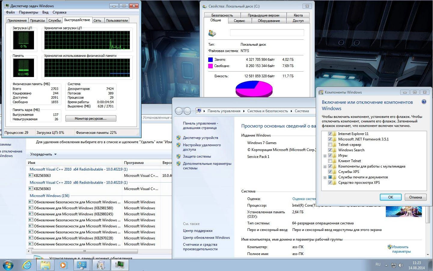Switch to Сеть tab in Task Manager
The image size is (433, 271).
(x=97, y=20)
